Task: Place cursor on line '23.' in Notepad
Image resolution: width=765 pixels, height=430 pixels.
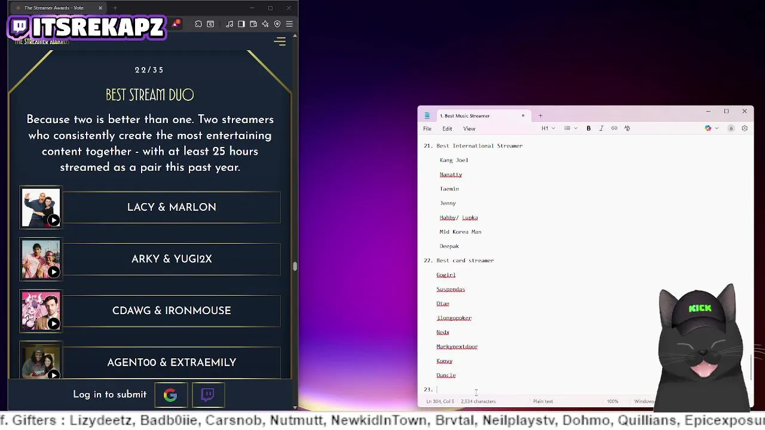Action: coord(437,389)
